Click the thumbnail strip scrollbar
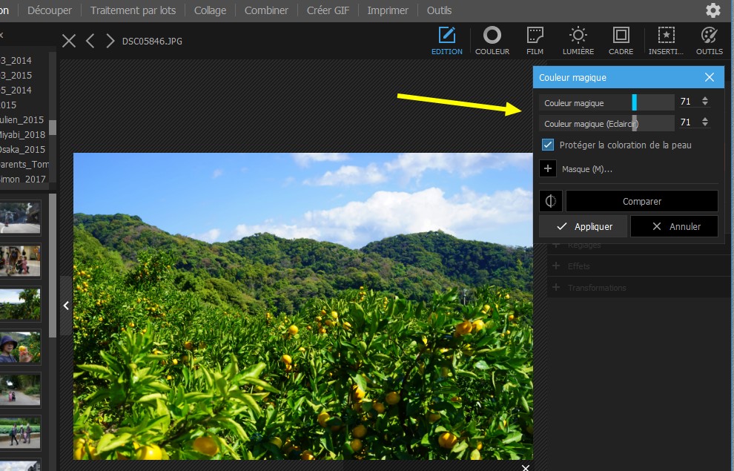Image resolution: width=734 pixels, height=471 pixels. (x=53, y=266)
